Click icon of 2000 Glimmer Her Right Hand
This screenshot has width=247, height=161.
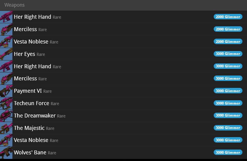pos(6,17)
